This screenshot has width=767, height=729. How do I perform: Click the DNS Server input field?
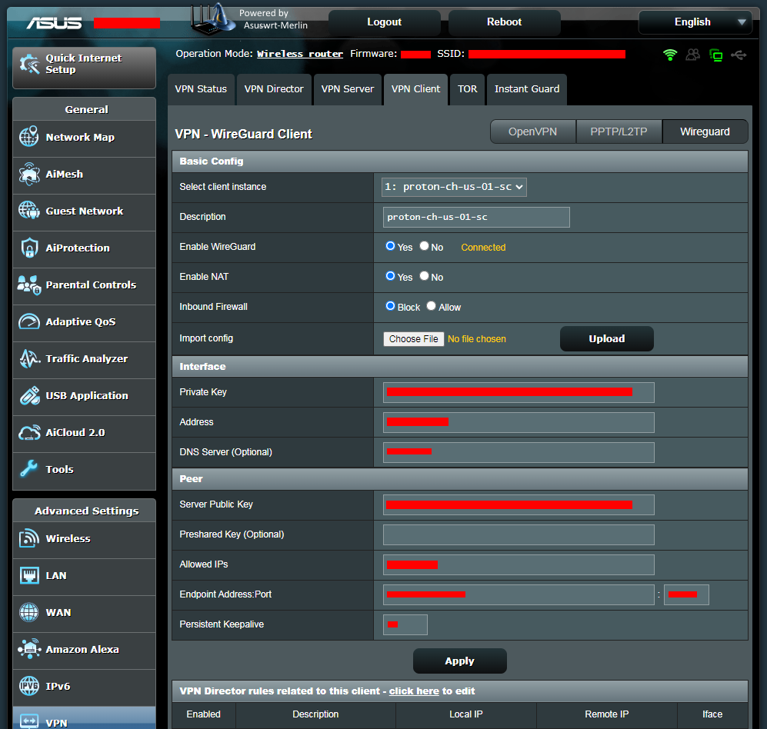tap(519, 452)
